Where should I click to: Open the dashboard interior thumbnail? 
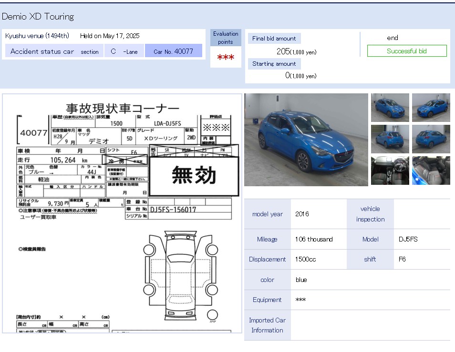point(390,171)
